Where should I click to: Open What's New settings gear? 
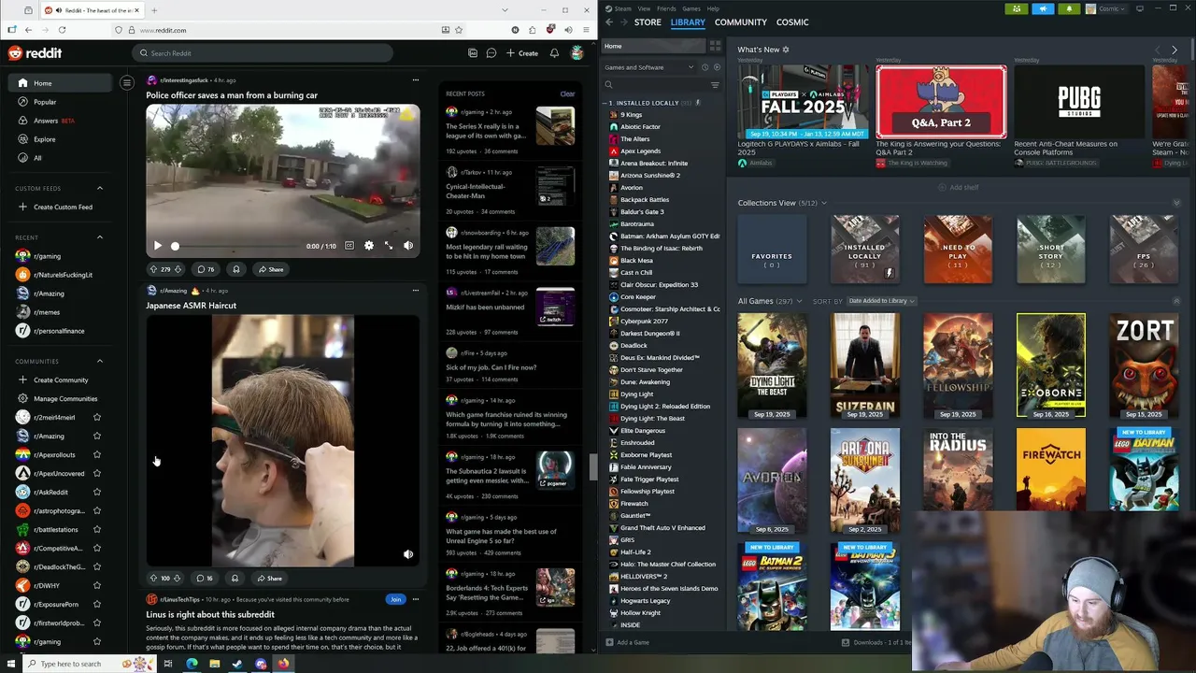coord(786,50)
